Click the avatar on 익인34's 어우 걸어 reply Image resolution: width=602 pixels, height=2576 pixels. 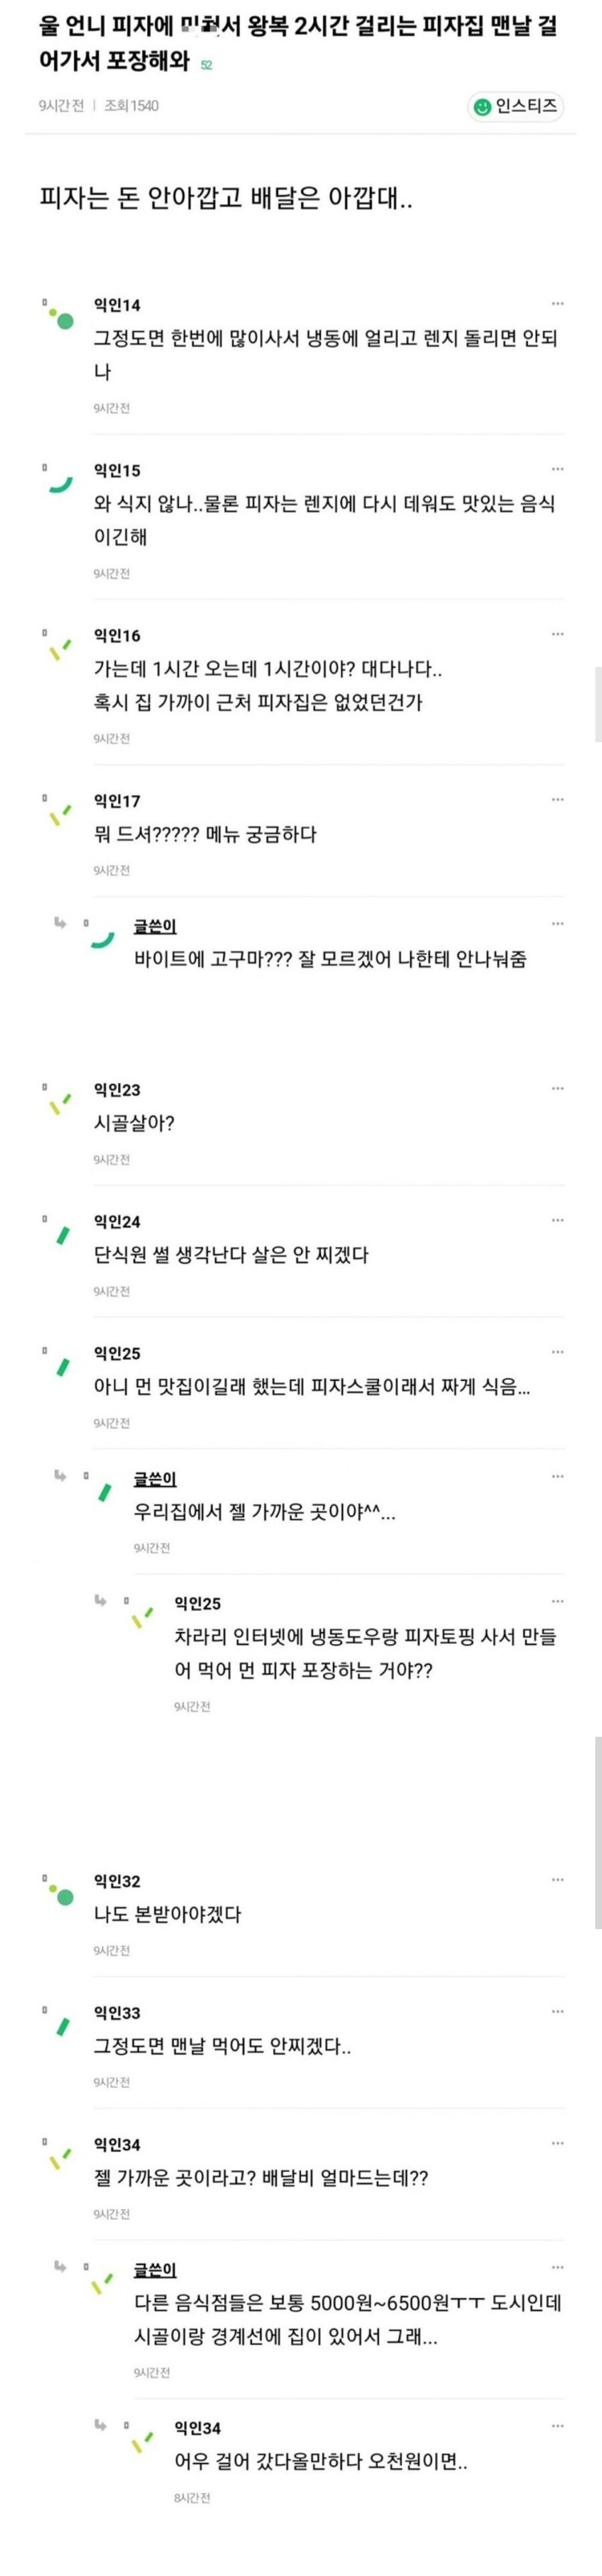142,2441
